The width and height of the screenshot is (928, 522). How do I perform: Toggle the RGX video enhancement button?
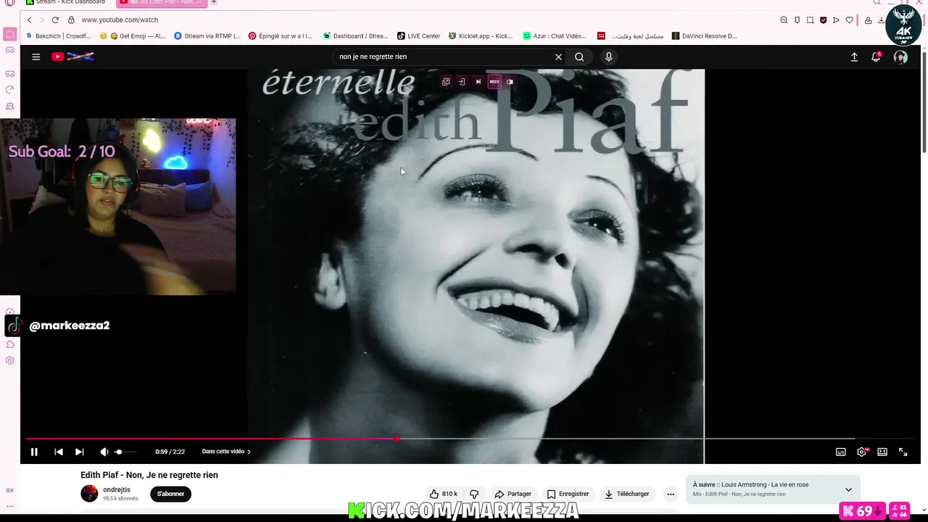494,82
